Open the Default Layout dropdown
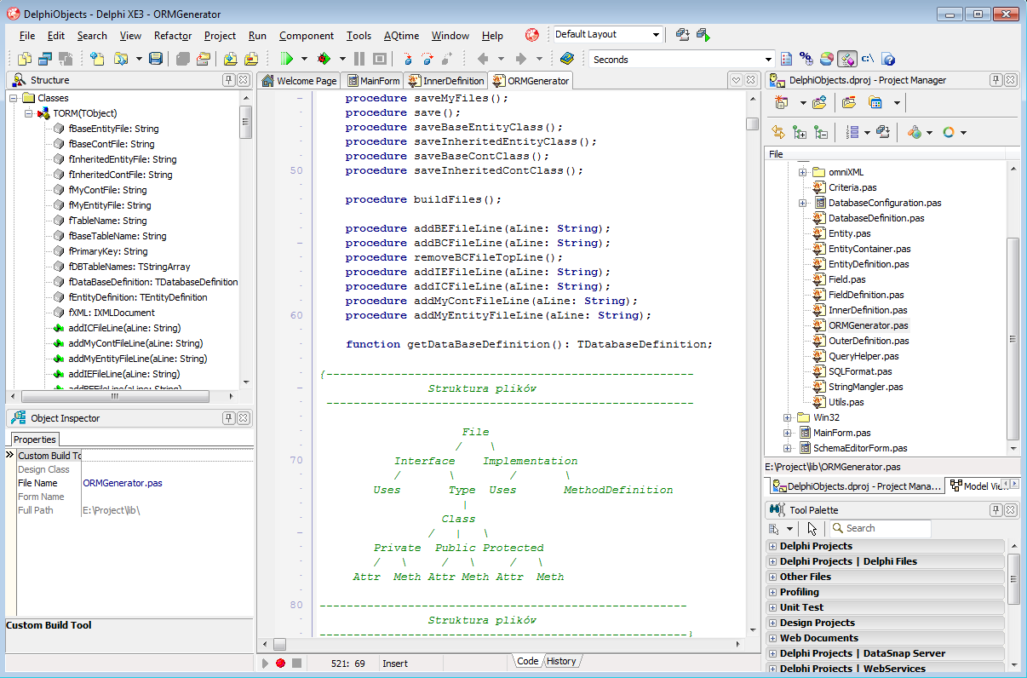1027x678 pixels. 656,35
